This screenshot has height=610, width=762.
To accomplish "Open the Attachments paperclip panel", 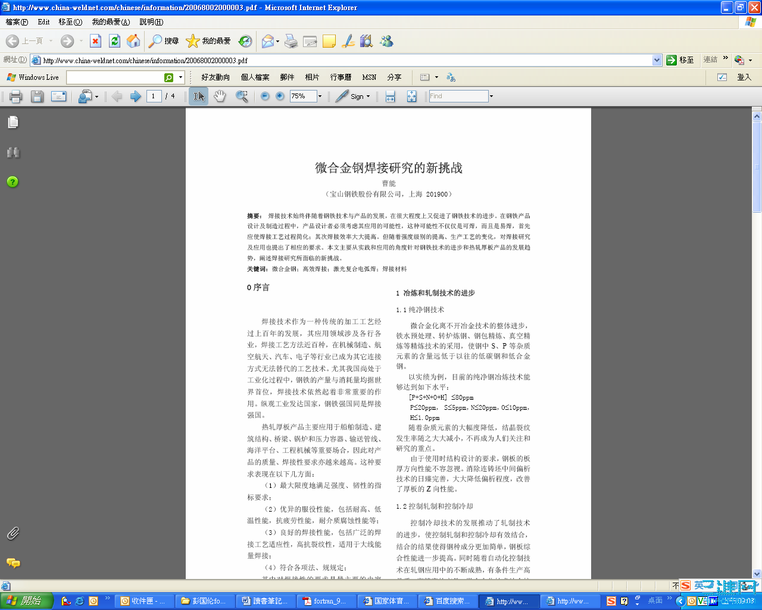I will (x=13, y=533).
